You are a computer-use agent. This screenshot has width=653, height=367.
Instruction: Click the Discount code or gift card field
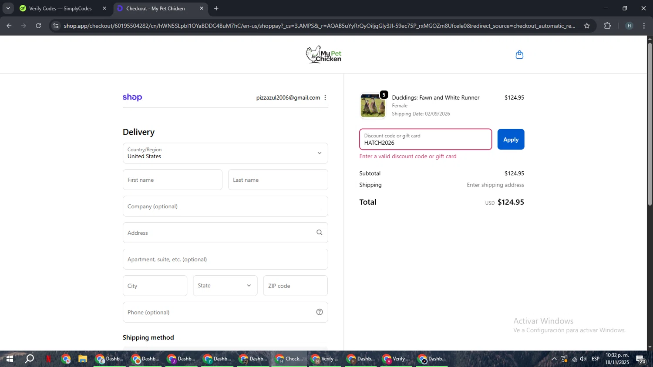(425, 139)
